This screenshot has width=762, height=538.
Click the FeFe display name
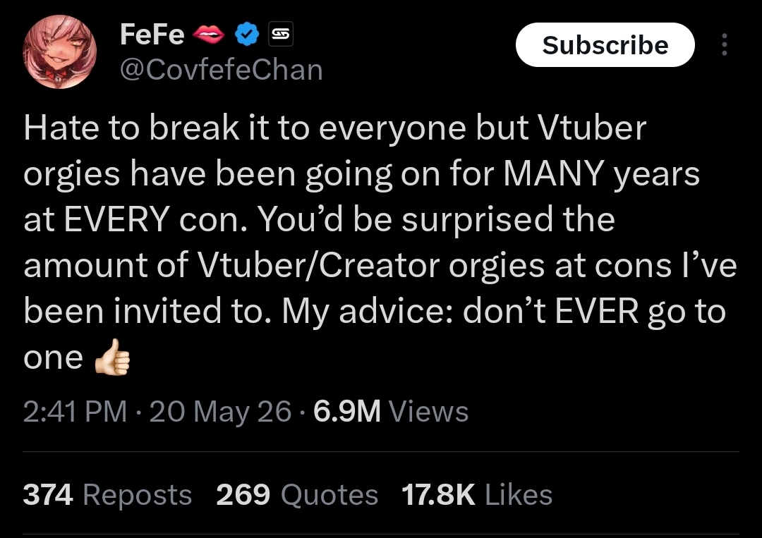pyautogui.click(x=152, y=35)
